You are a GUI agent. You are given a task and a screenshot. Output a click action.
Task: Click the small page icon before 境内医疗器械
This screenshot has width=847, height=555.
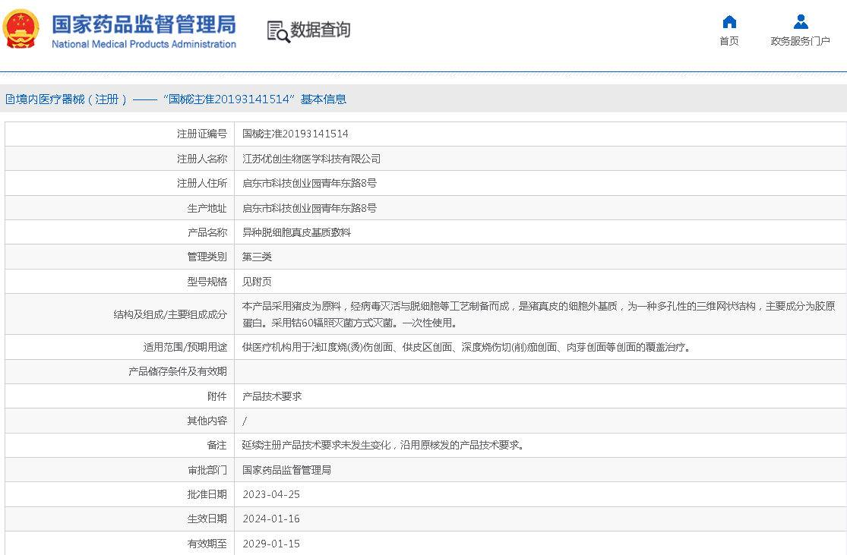pos(10,99)
